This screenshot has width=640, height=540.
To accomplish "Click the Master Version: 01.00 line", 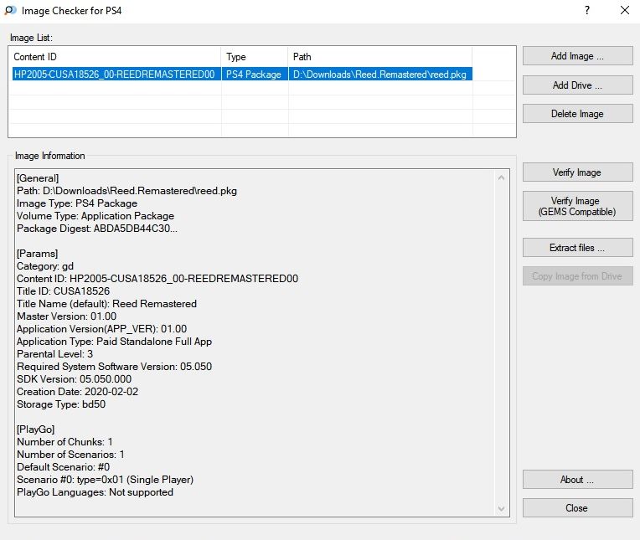I will tap(66, 316).
